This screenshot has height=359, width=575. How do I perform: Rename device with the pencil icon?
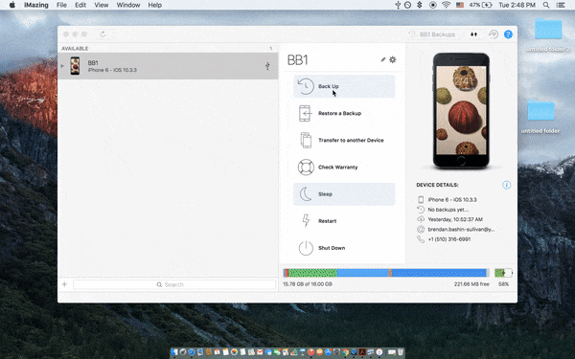(382, 59)
